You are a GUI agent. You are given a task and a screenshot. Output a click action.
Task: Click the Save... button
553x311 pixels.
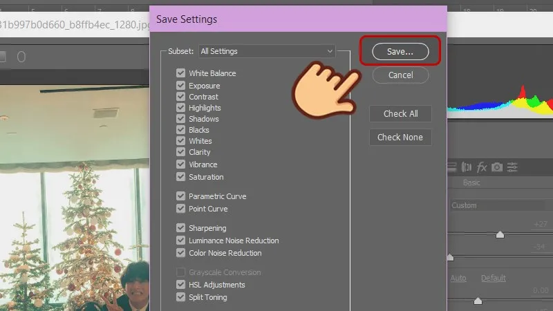400,52
